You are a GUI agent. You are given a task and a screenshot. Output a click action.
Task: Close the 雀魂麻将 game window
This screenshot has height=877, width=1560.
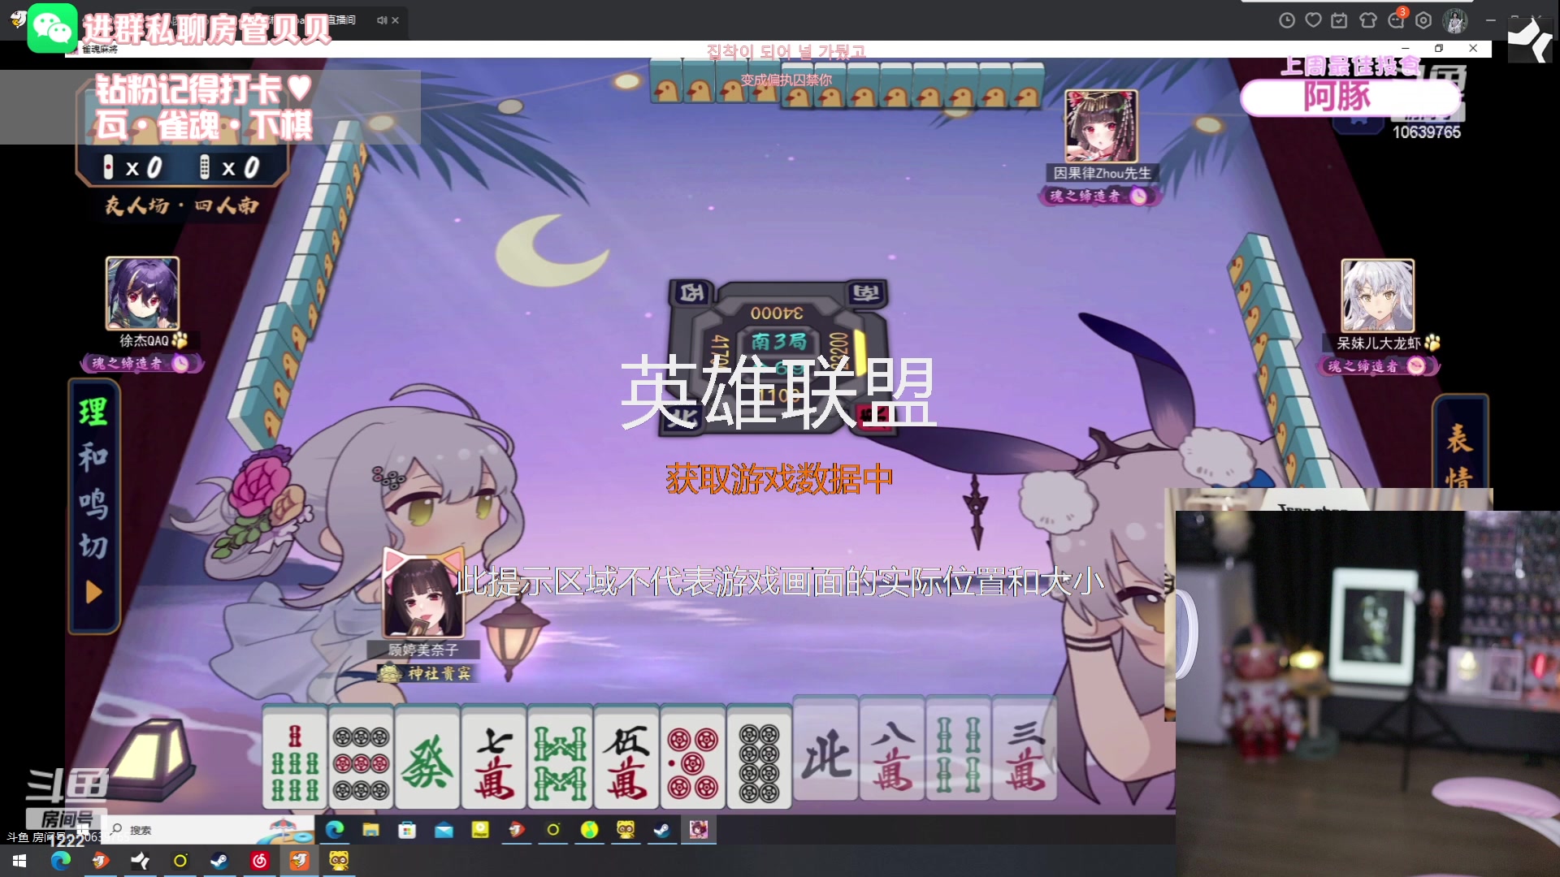(1473, 49)
